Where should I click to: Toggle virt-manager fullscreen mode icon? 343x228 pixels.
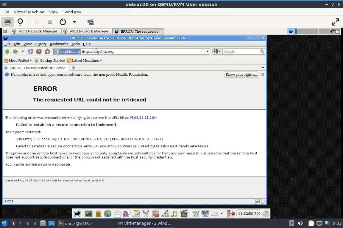coord(335,22)
